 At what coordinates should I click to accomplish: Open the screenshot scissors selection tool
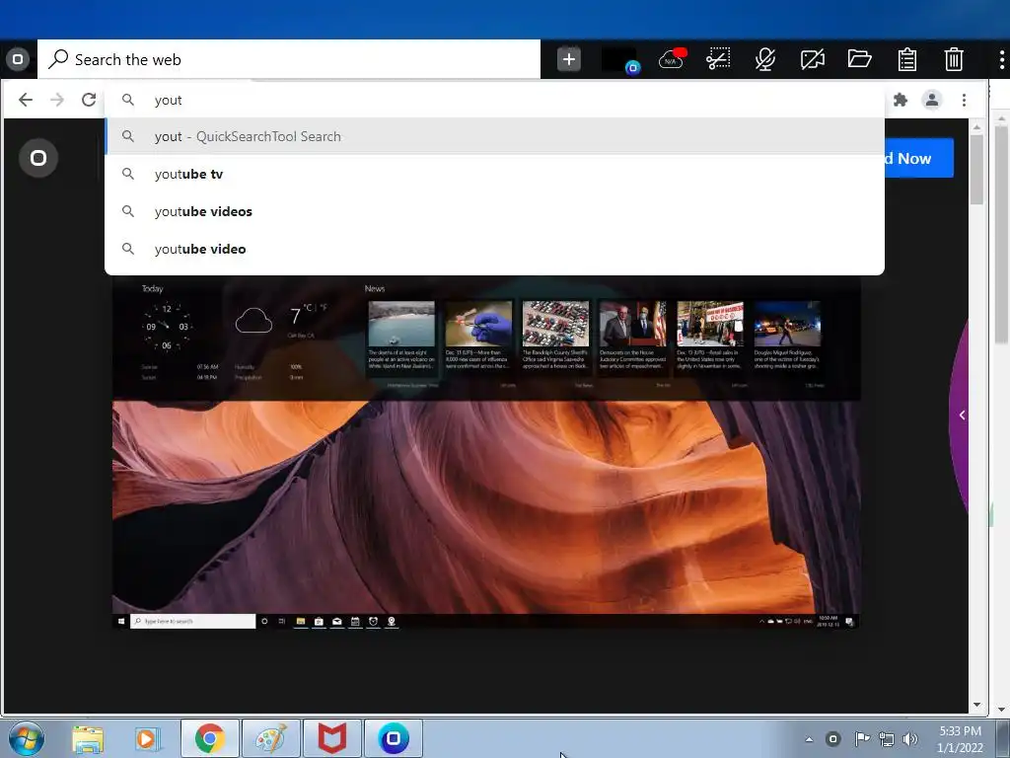718,59
